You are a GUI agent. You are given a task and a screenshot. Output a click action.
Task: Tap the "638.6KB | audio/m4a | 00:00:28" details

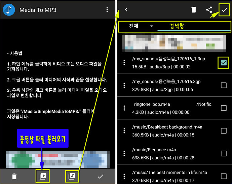pos(163,158)
